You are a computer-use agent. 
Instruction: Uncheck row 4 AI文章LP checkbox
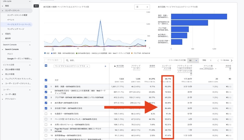[x=46, y=103]
